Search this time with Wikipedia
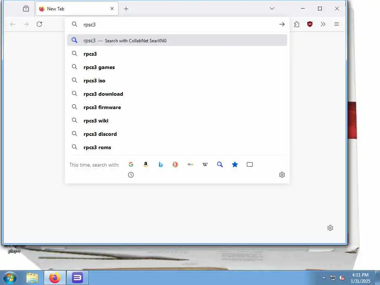The image size is (380, 285). click(205, 164)
